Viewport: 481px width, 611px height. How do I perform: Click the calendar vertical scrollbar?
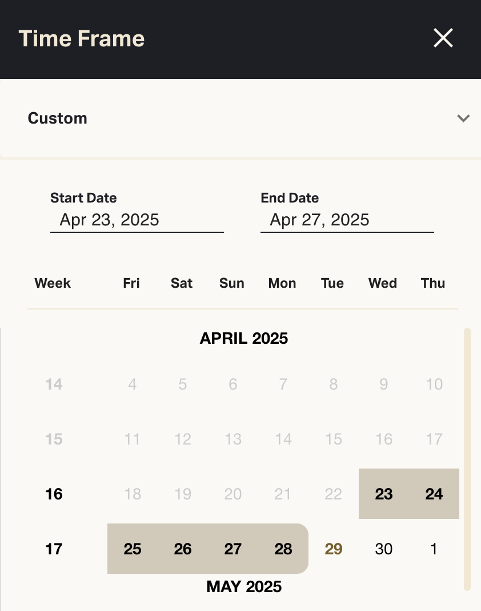pyautogui.click(x=467, y=458)
